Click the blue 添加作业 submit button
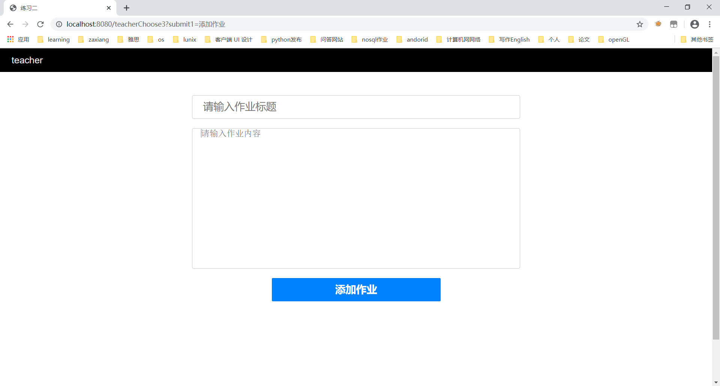Screen dimensions: 720x386 pyautogui.click(x=355, y=290)
